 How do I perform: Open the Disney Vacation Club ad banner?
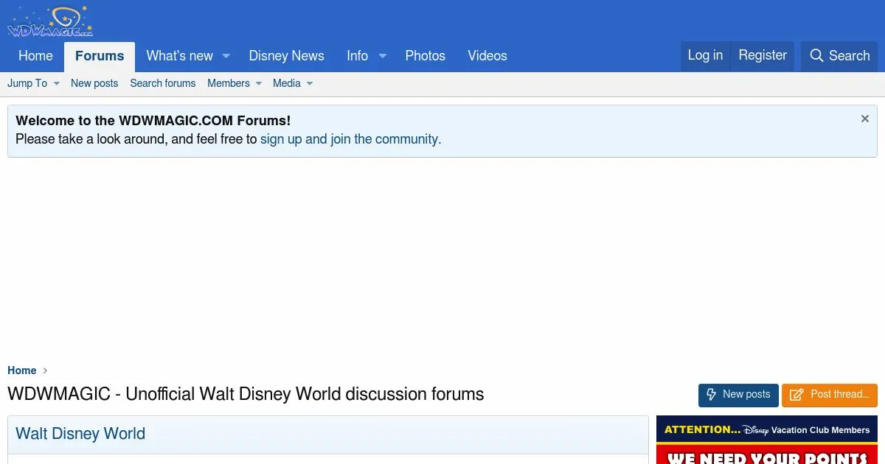[767, 440]
